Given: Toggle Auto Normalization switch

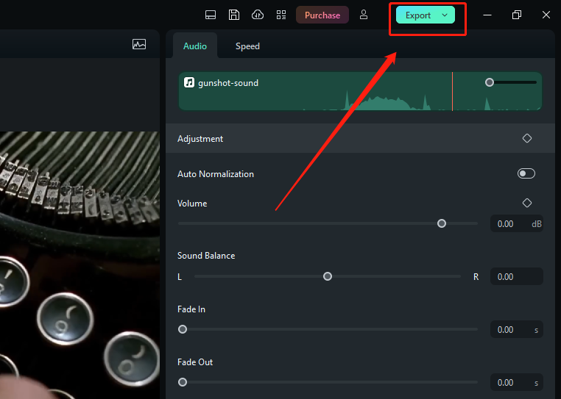Looking at the screenshot, I should [x=526, y=173].
